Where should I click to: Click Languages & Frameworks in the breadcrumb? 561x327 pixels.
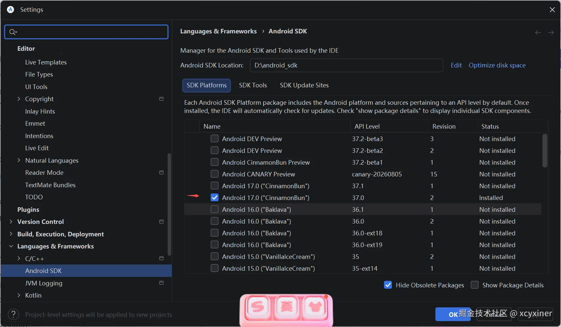218,31
